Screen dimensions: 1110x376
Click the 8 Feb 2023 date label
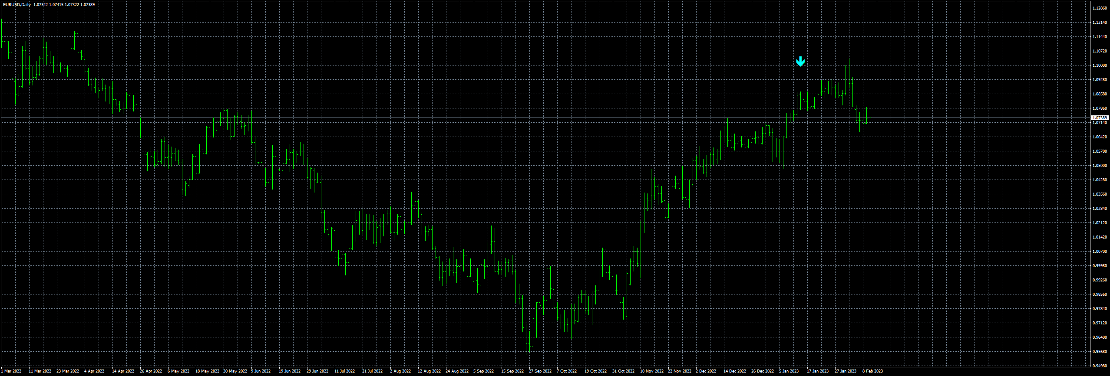(872, 371)
